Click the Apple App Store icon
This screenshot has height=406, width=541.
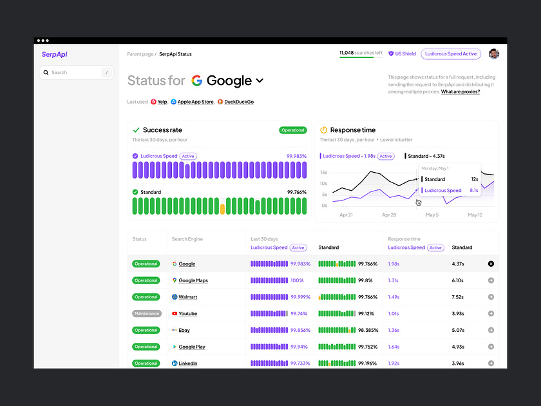(173, 102)
